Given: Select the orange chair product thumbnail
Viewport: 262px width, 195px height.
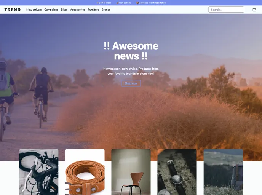Looking at the screenshot, I should [131, 172].
